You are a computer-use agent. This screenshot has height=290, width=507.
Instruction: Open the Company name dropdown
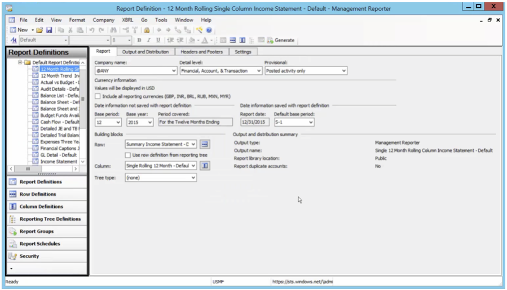(x=174, y=71)
